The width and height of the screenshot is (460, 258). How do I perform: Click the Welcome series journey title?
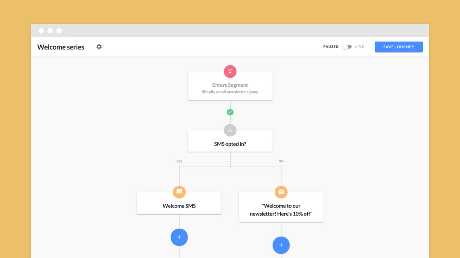[60, 47]
